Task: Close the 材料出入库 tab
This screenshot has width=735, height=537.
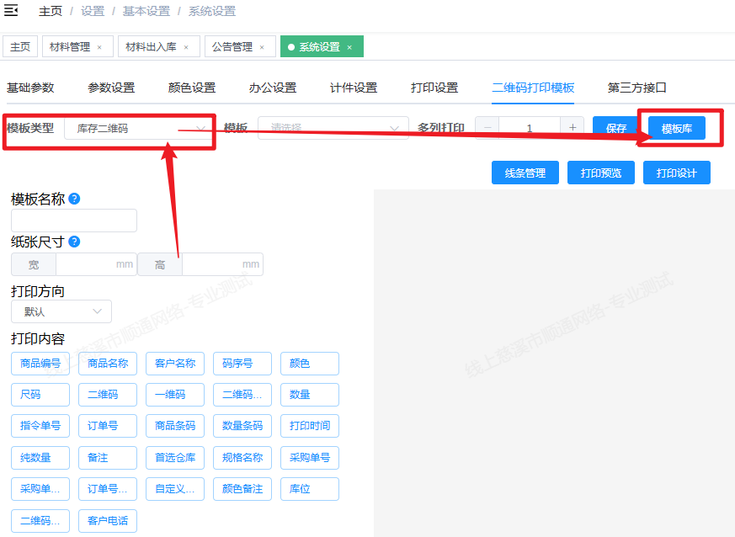Action: [186, 47]
